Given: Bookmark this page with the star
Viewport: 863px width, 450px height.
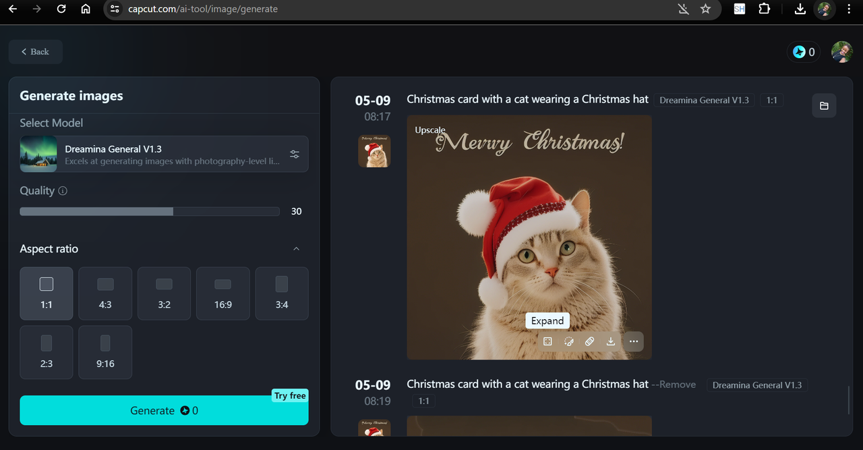Looking at the screenshot, I should [x=705, y=9].
